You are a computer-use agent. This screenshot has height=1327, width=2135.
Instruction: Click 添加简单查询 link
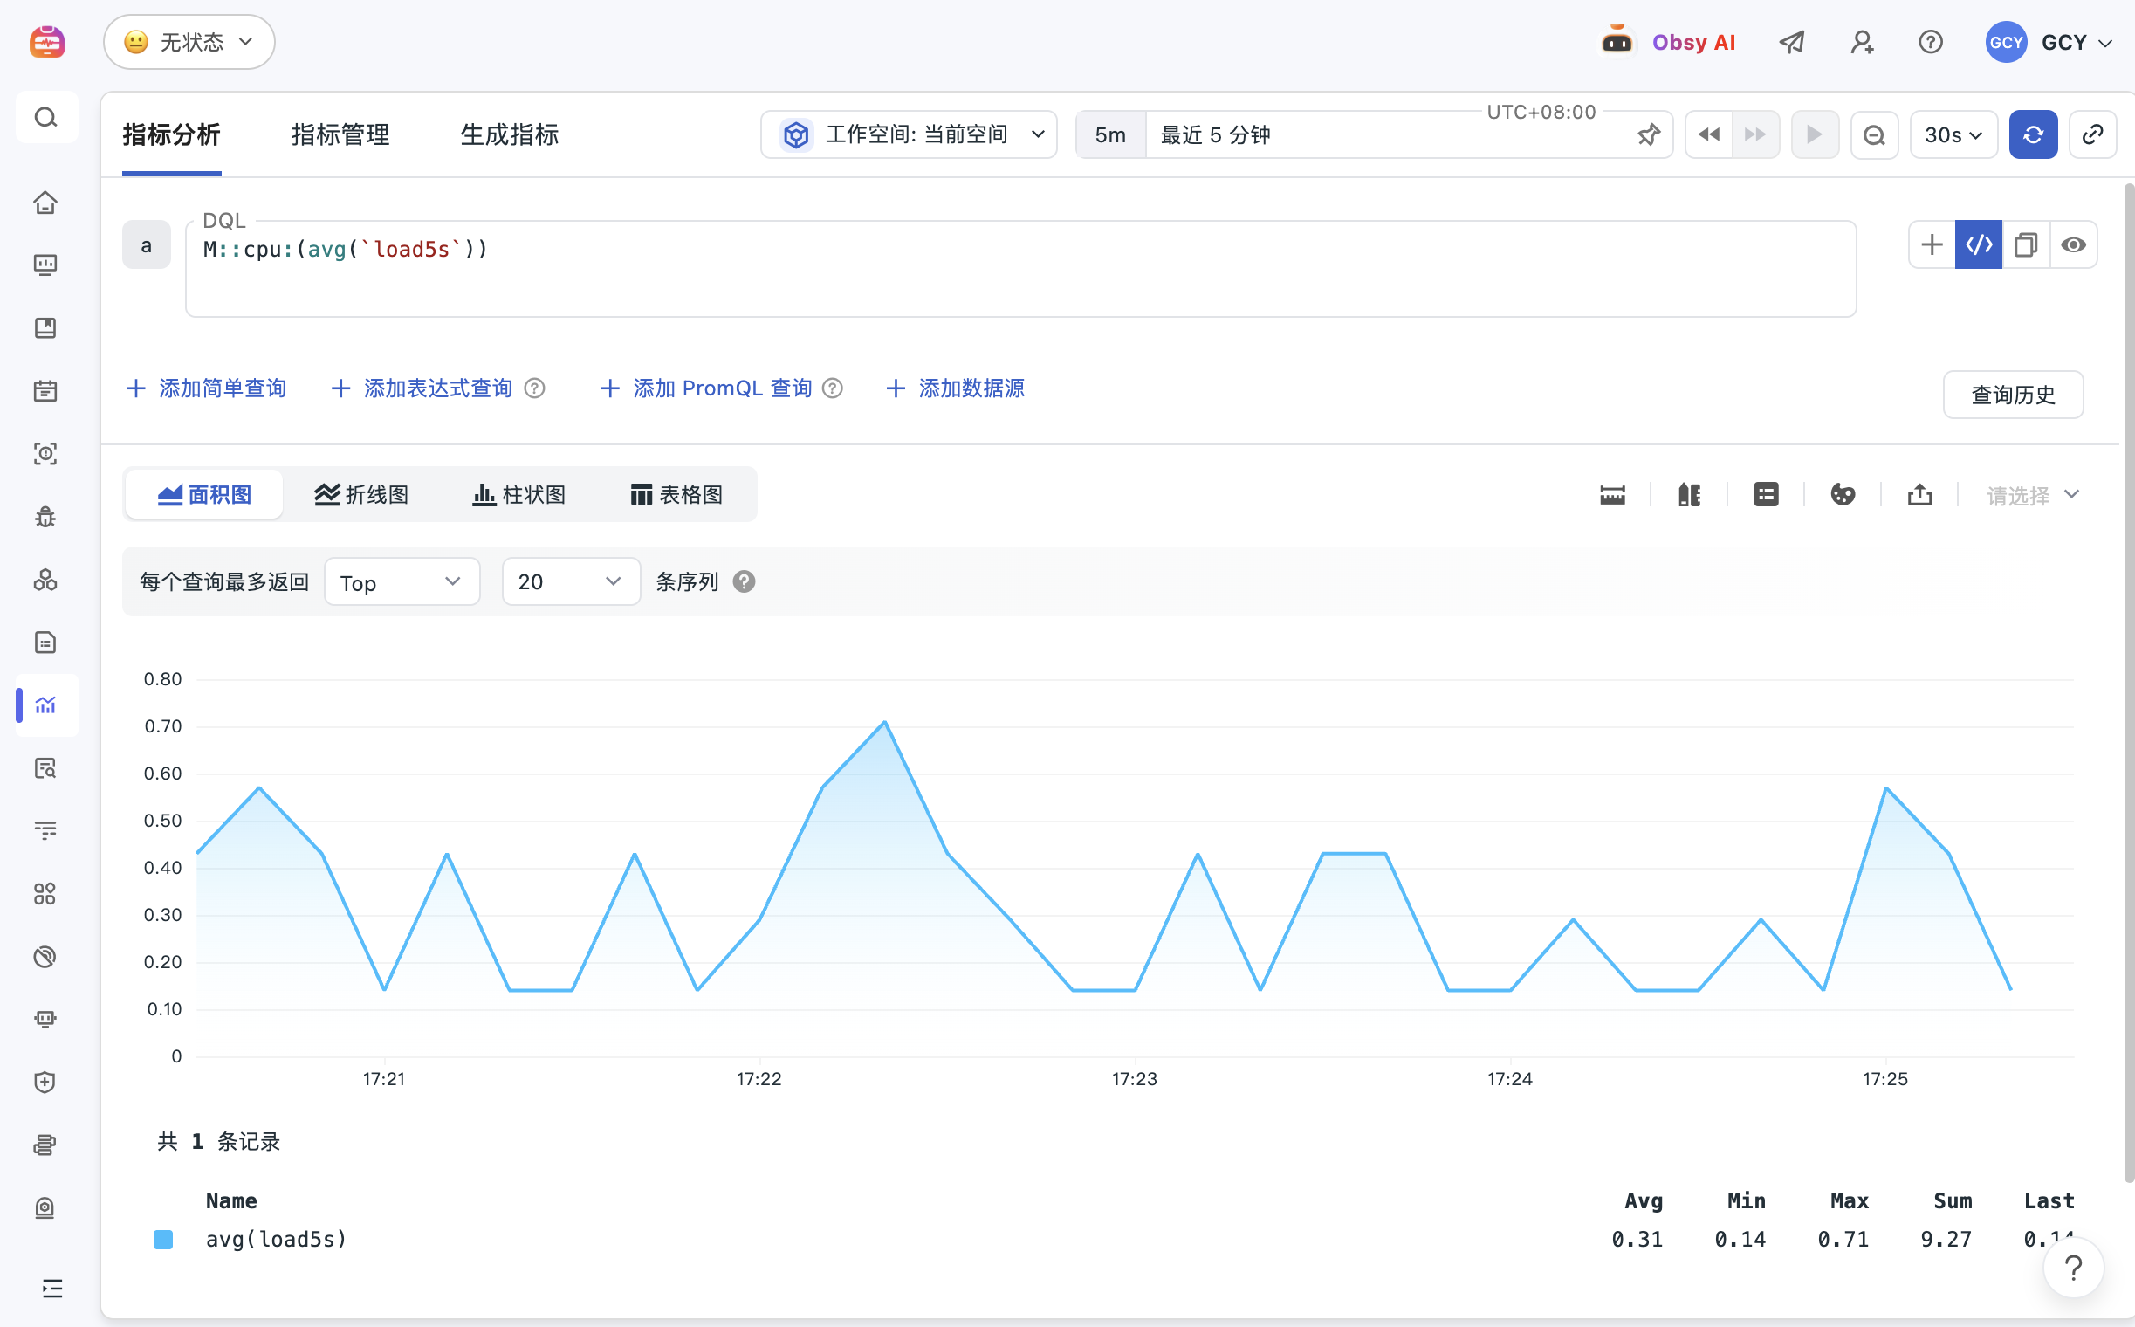pyautogui.click(x=207, y=388)
